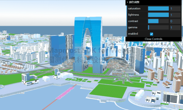183x110 pixels.
Task: Click the saturation slider bar
Action: pos(158,9)
